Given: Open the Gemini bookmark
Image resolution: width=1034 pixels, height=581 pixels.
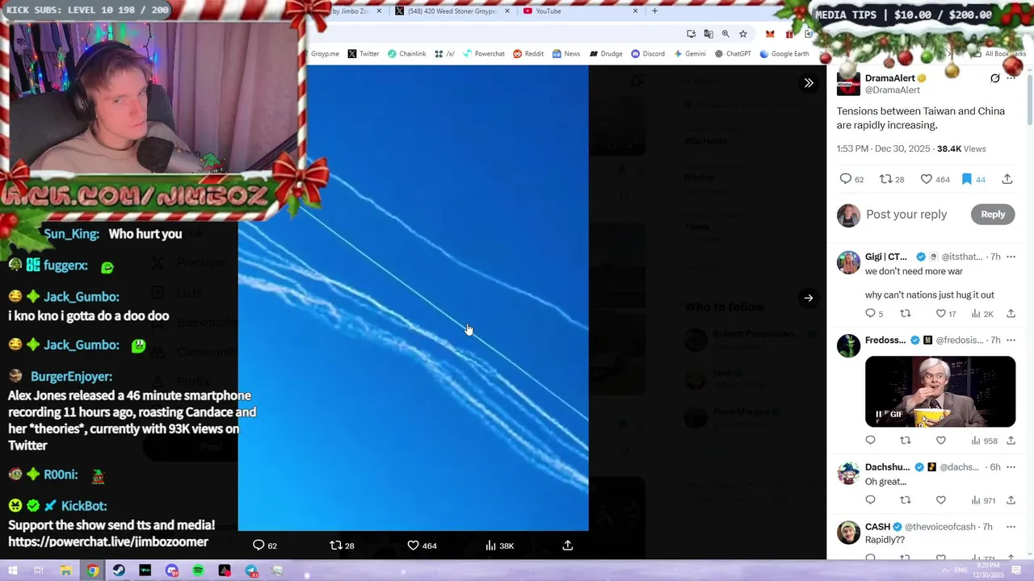Looking at the screenshot, I should click(689, 54).
